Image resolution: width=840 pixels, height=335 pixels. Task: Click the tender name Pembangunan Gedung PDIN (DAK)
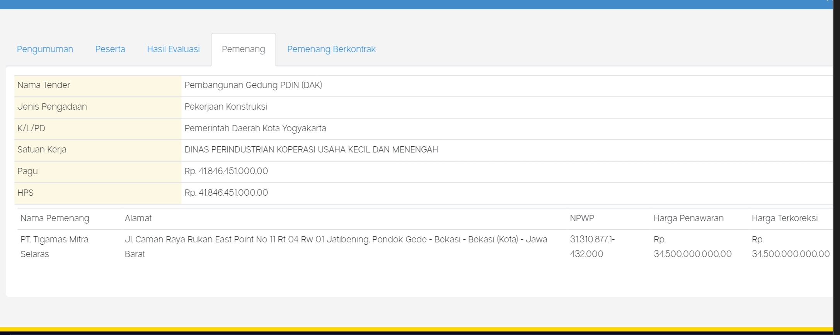tap(253, 85)
